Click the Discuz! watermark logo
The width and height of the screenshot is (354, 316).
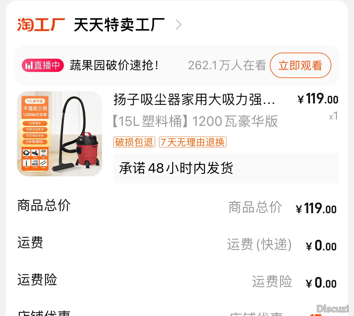333,308
